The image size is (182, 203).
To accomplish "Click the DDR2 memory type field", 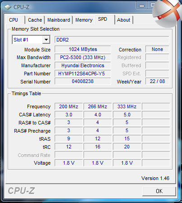I will [112, 40].
